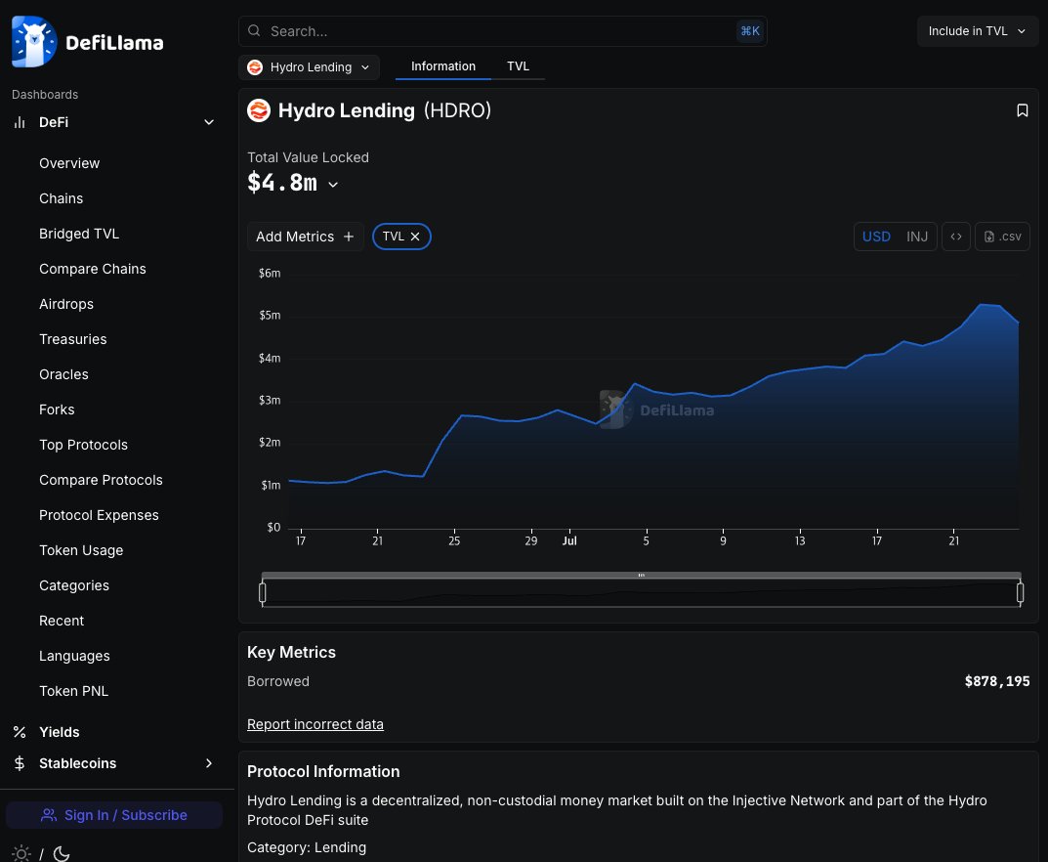
Task: Open Include in TVL dropdown
Action: coord(977,30)
